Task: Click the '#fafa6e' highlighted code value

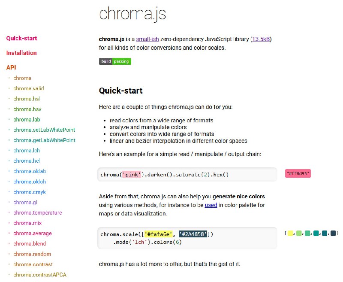Action: [158, 234]
